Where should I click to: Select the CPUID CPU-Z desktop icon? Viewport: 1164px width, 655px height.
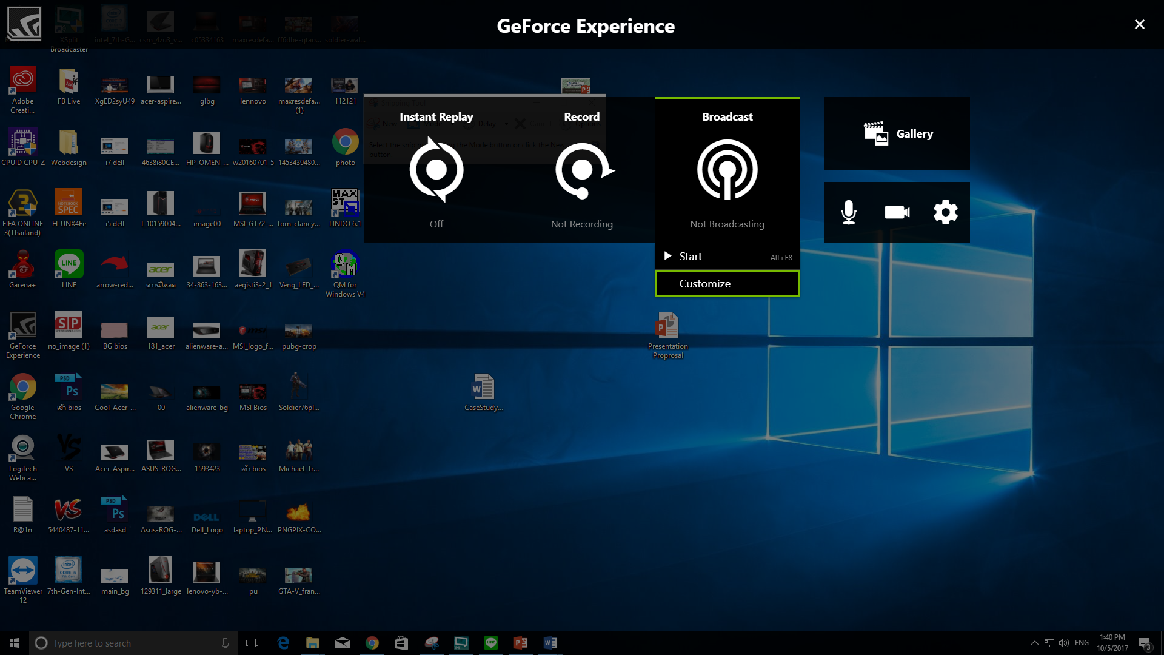pos(23,147)
